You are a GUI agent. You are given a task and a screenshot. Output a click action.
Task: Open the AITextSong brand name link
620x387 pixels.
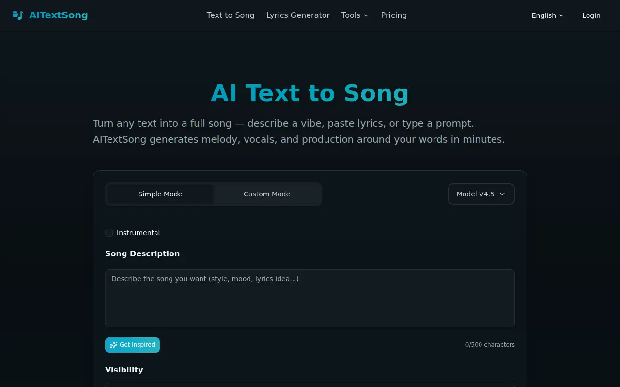[x=58, y=15]
